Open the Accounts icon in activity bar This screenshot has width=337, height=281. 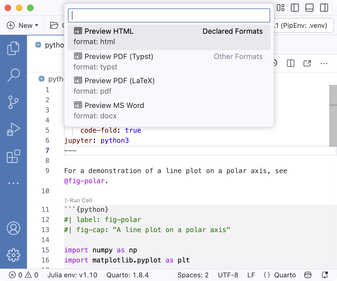(13, 228)
